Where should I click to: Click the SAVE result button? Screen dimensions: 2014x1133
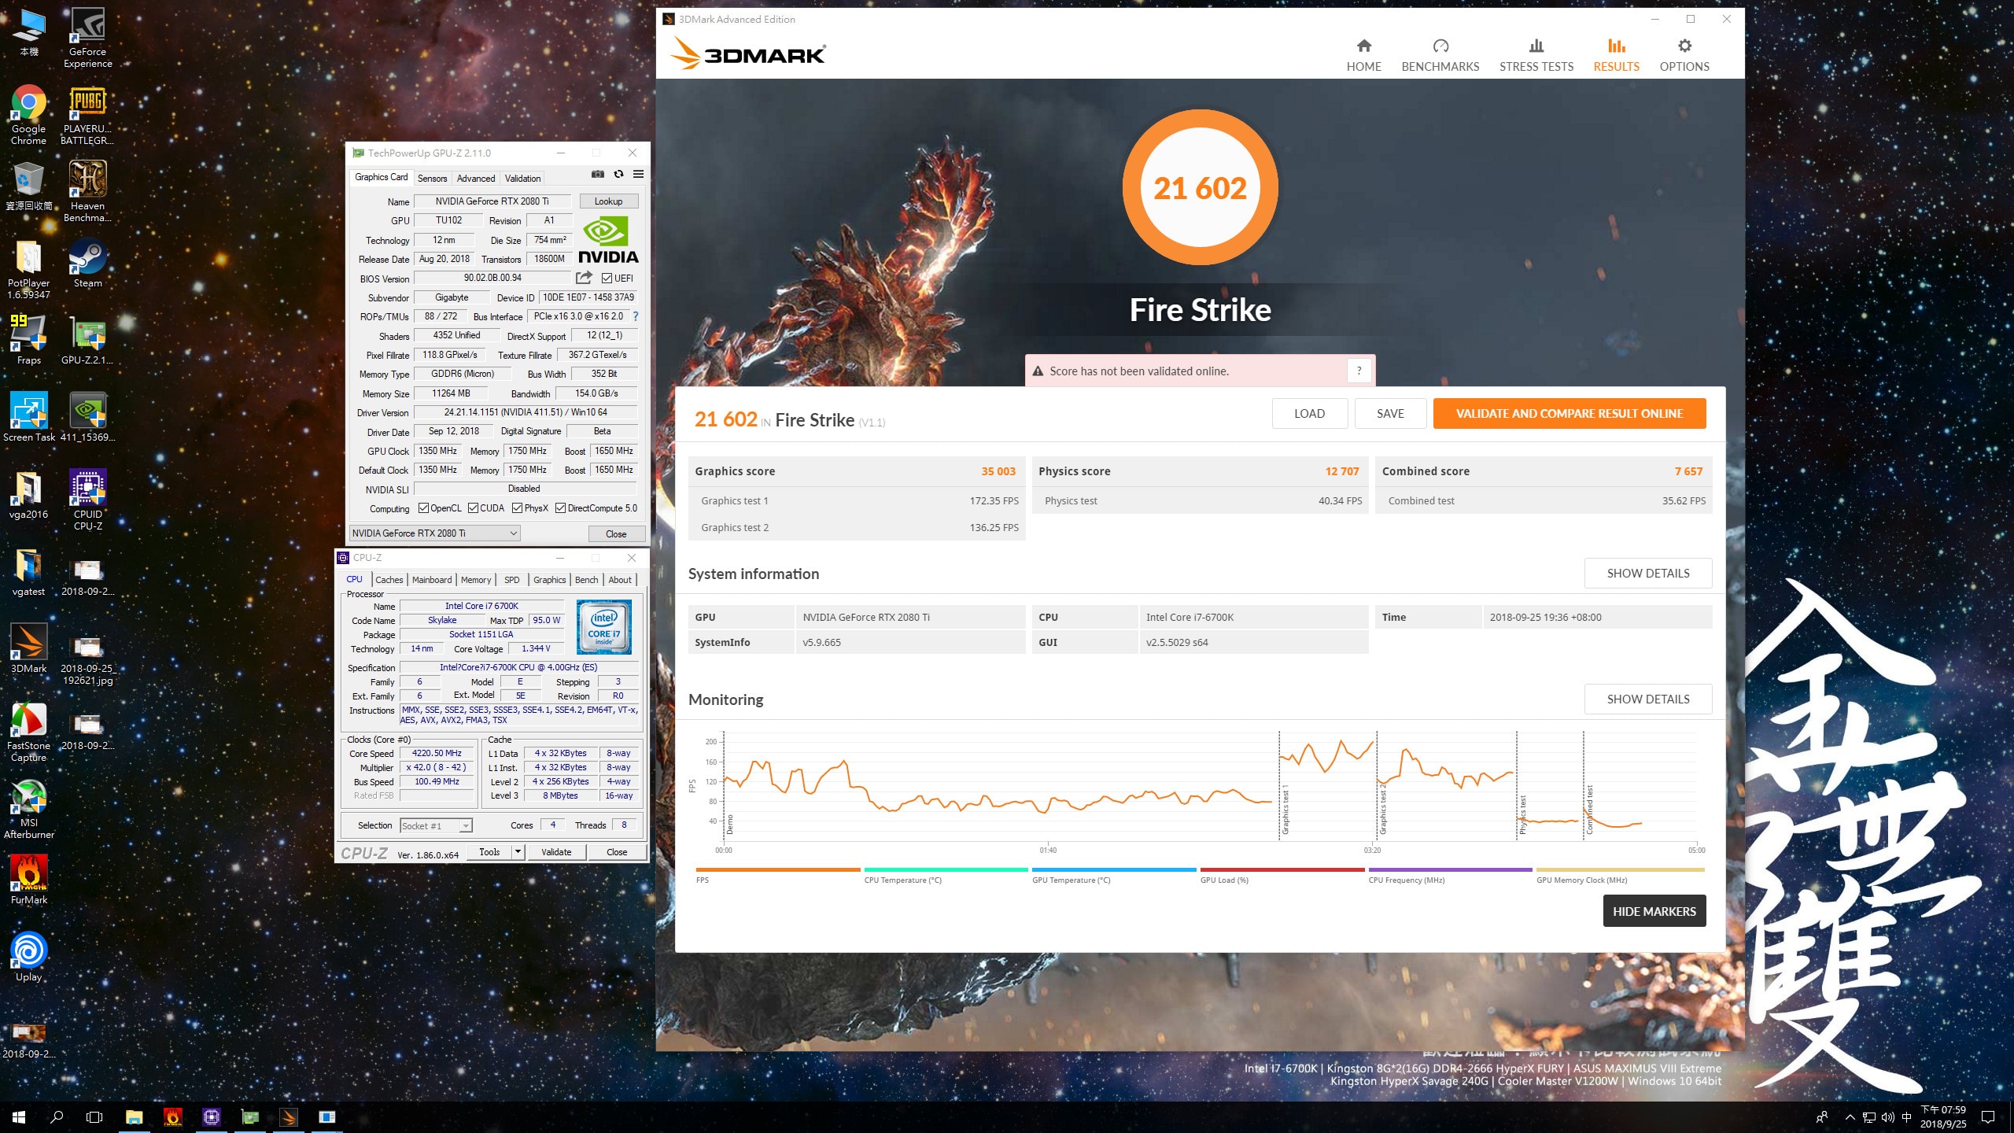[x=1390, y=414]
